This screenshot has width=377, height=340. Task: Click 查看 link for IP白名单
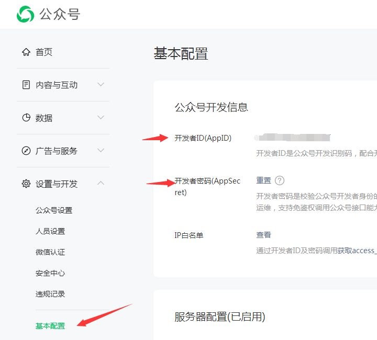click(x=263, y=235)
